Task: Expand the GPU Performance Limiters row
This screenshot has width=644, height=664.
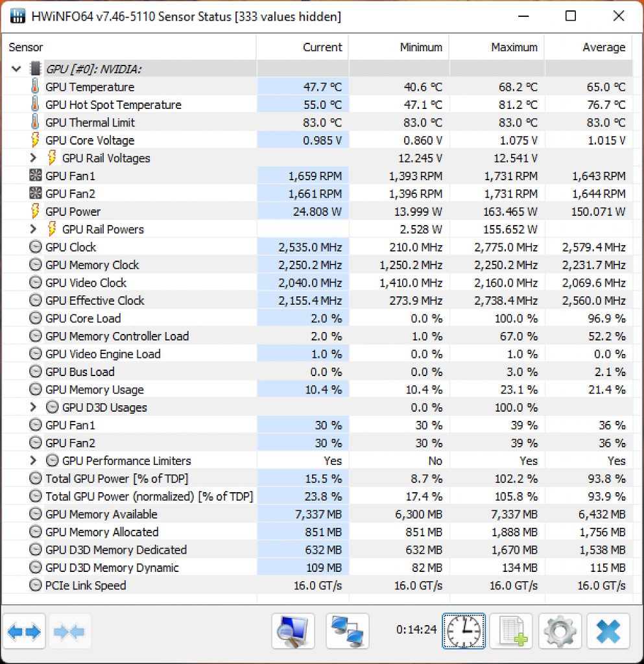Action: [34, 460]
